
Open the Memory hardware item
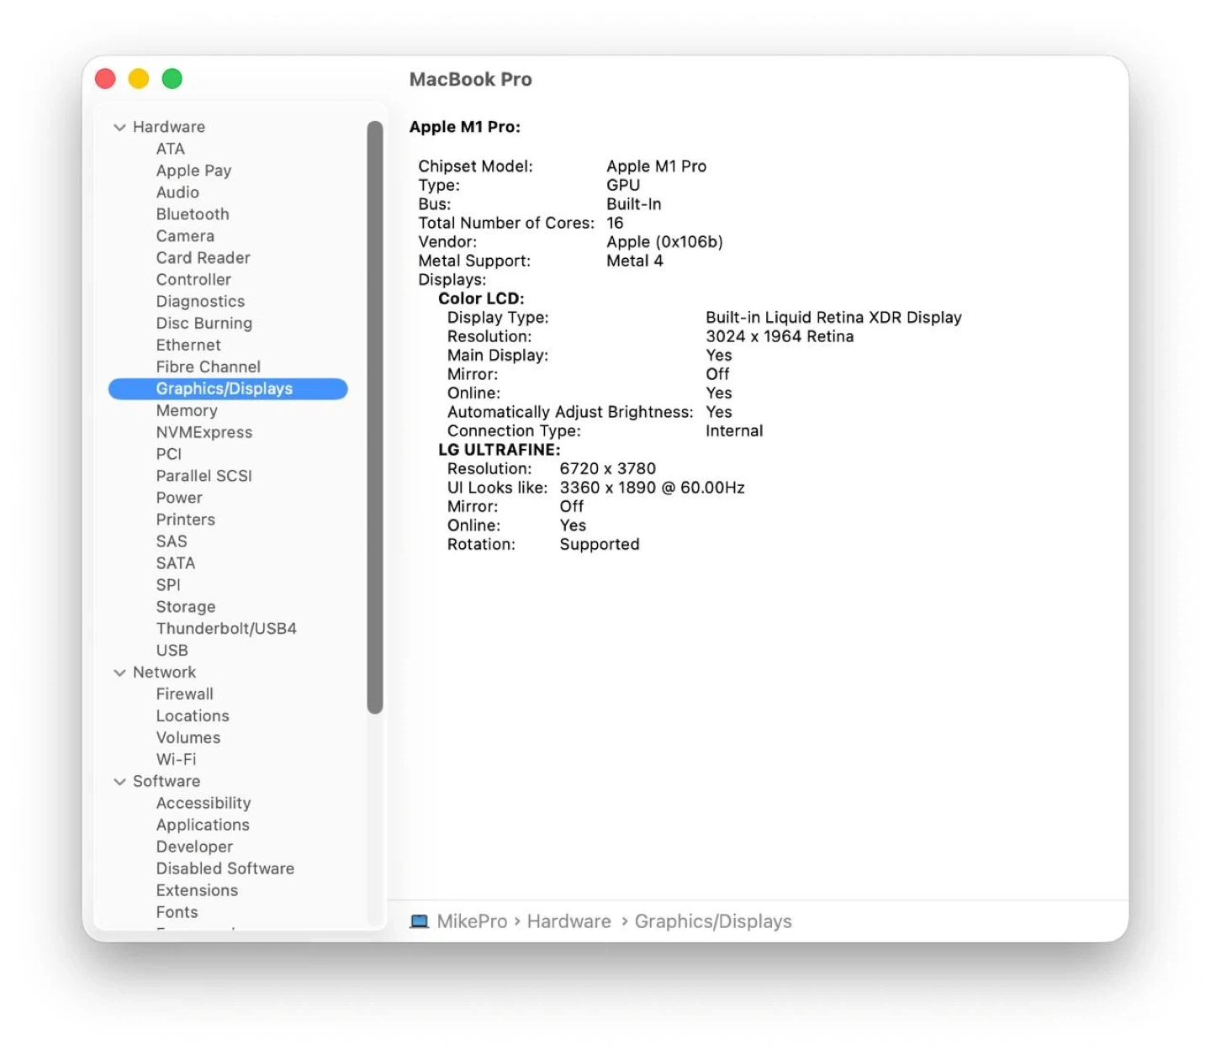(x=187, y=410)
